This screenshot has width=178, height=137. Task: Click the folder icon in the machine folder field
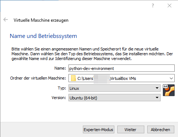pos(73,78)
